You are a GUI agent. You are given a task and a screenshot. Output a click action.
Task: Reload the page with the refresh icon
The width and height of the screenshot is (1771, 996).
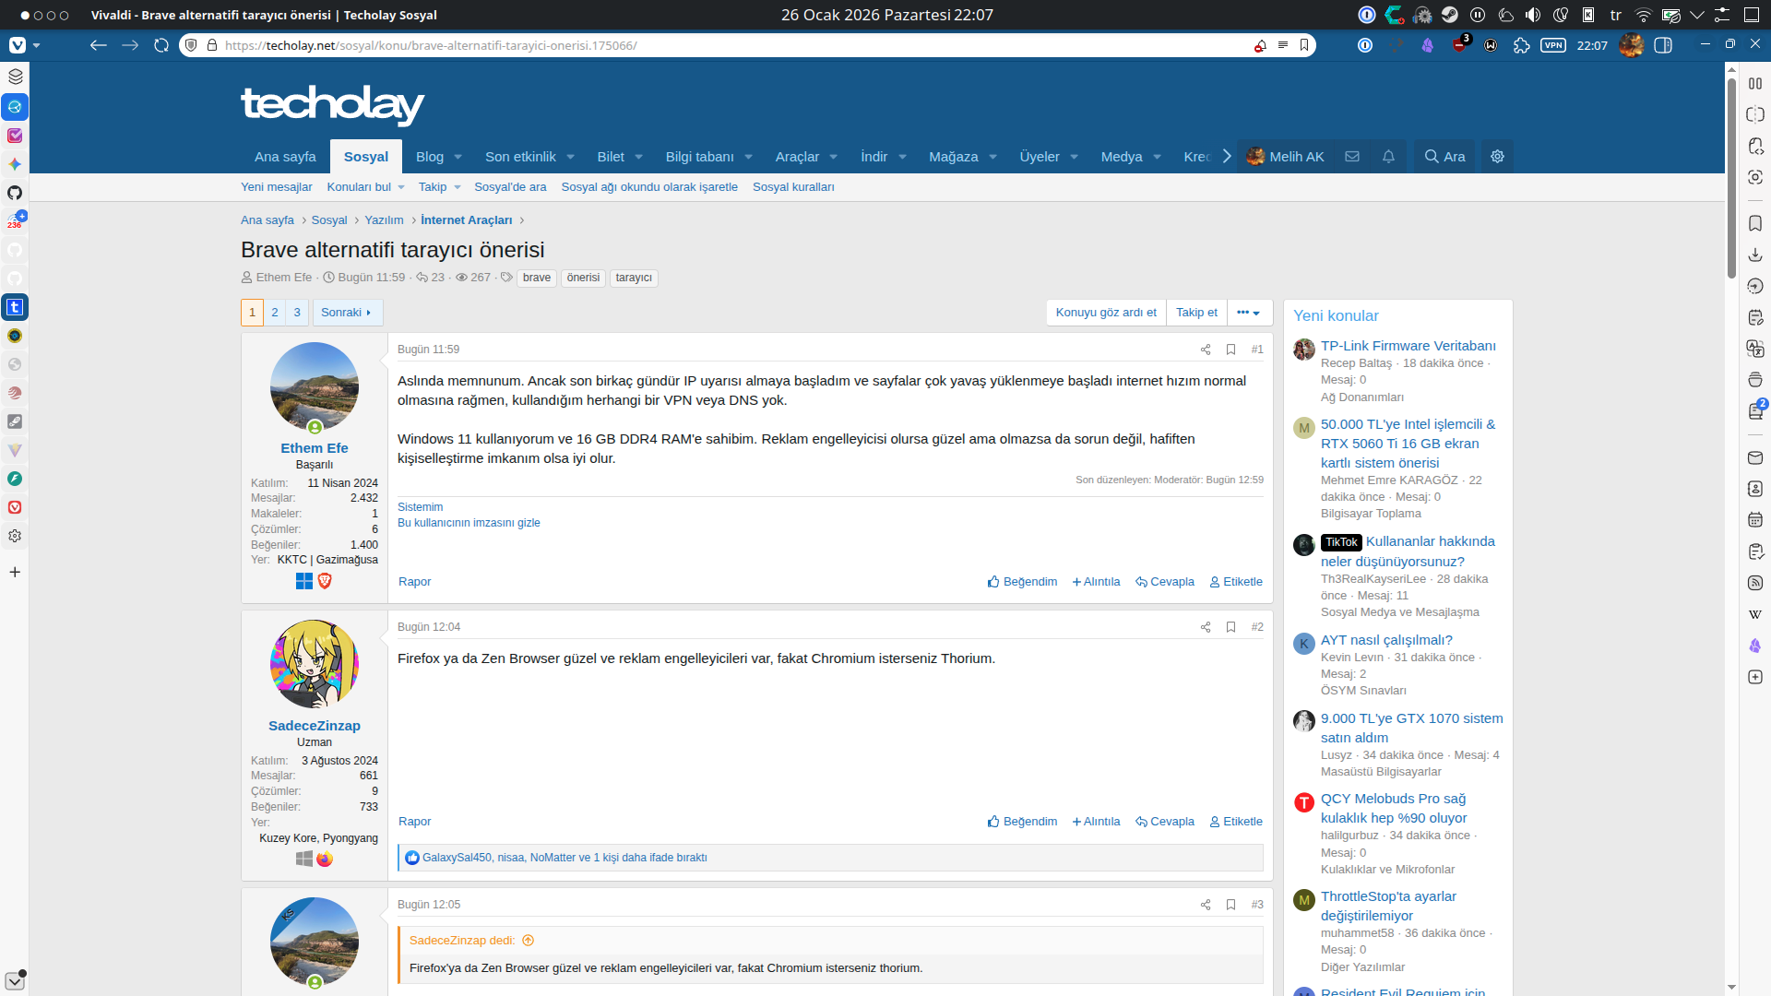point(161,45)
